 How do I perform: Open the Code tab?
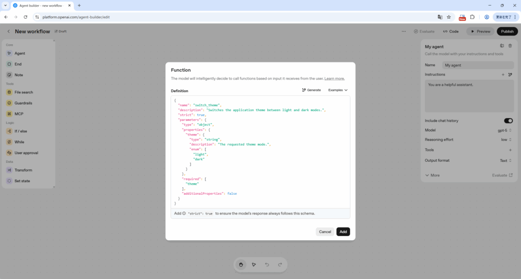(x=451, y=31)
